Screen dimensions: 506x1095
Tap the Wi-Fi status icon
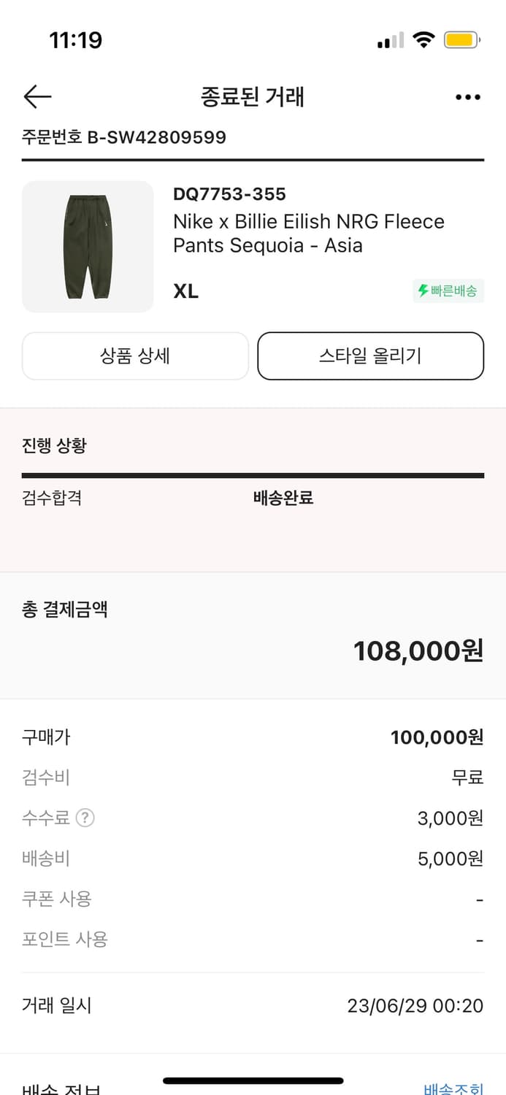coord(423,40)
